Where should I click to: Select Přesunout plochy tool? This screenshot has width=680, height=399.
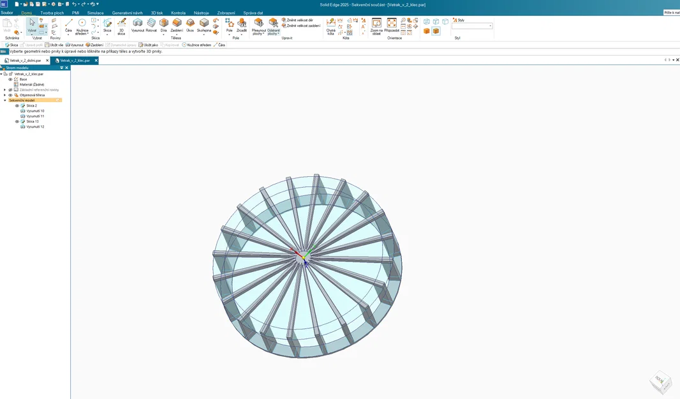click(259, 26)
